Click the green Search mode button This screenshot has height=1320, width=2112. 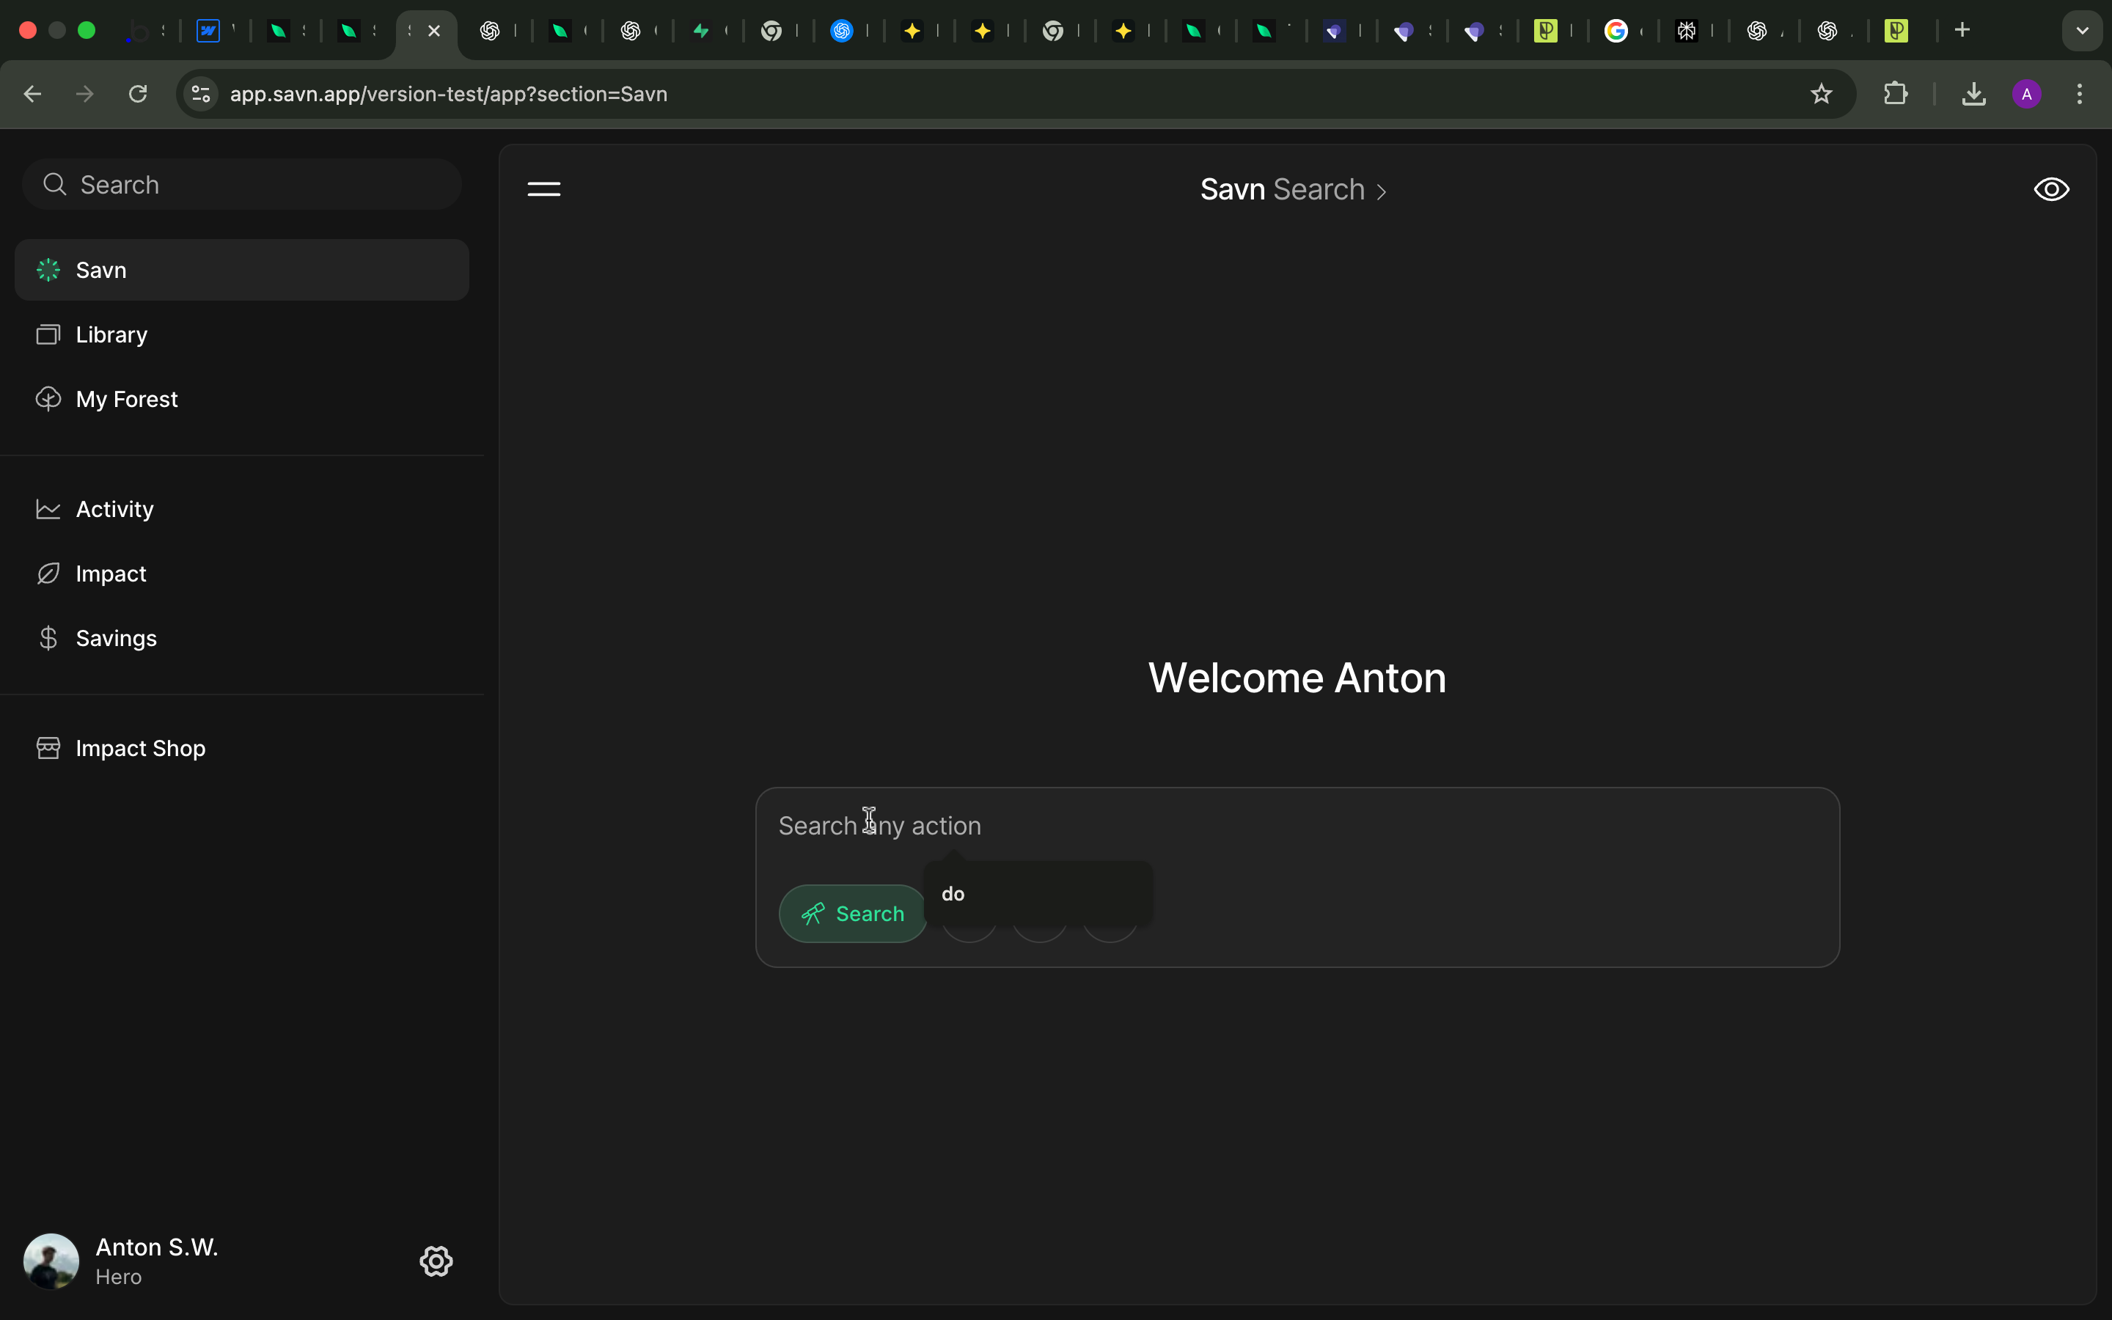click(x=853, y=913)
